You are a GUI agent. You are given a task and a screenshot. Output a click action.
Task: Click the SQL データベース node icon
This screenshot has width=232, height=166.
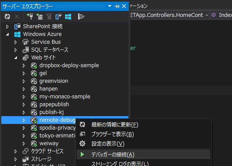tap(26, 50)
